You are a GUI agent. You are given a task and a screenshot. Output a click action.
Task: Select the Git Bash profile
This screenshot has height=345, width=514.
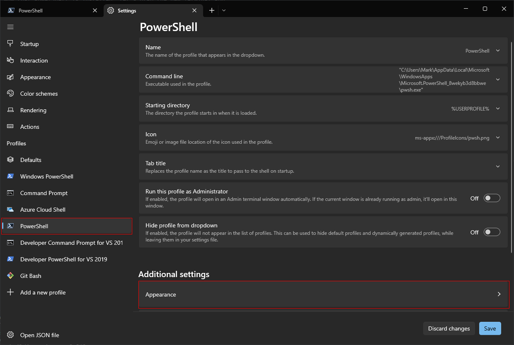[x=66, y=276]
